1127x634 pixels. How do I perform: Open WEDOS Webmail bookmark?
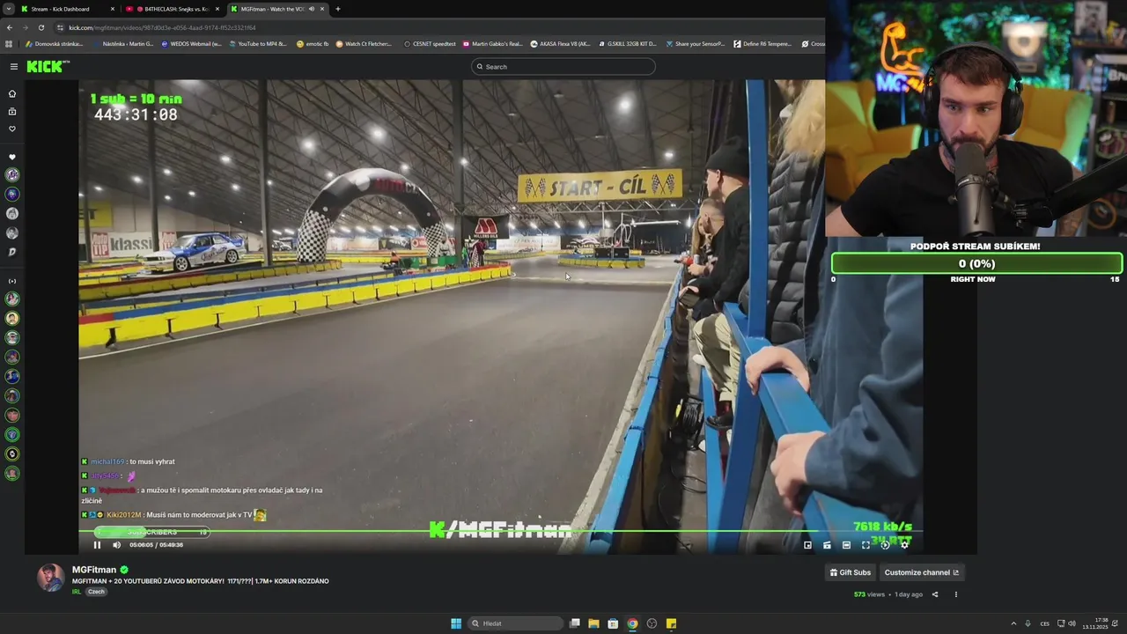tap(191, 44)
